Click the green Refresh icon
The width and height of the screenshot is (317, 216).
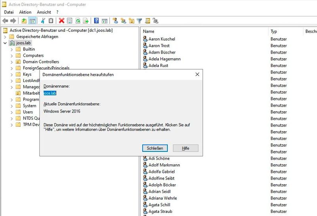(78, 21)
